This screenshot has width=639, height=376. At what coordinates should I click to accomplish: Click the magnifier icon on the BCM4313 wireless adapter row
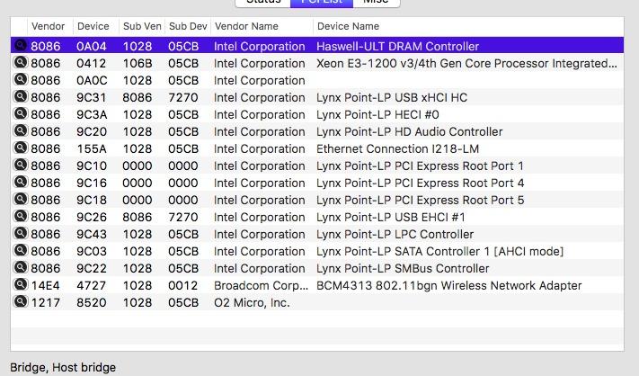pos(20,285)
